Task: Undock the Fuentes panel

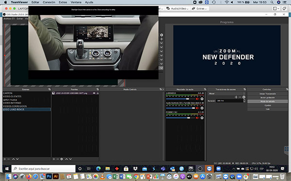Action: pyautogui.click(x=97, y=89)
